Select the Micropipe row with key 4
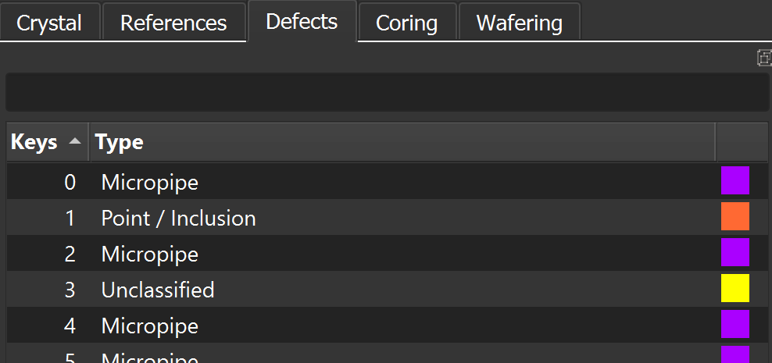772x363 pixels. click(x=387, y=325)
